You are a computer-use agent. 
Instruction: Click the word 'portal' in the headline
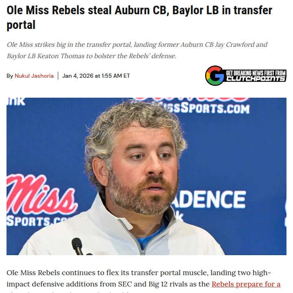(x=21, y=25)
